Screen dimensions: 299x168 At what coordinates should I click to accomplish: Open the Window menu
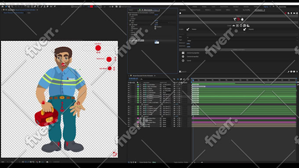pyautogui.click(x=39, y=4)
